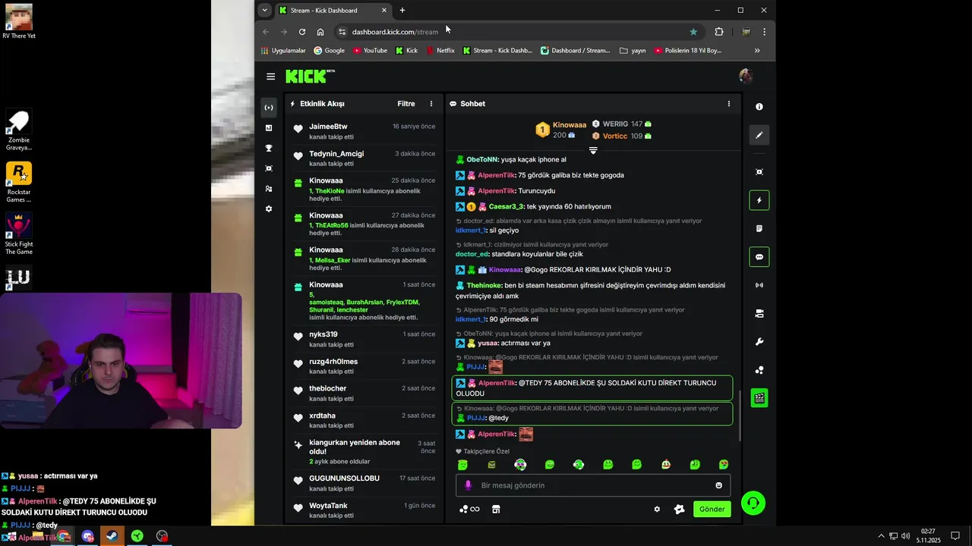Bookmark star in Chrome address bar

[693, 32]
